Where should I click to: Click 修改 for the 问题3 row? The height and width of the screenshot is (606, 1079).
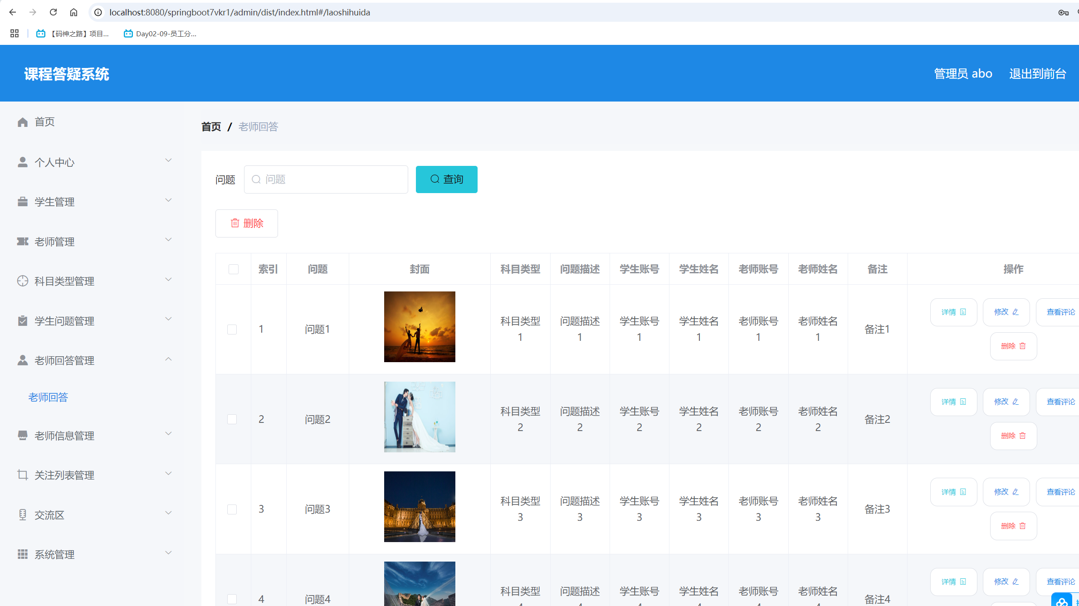pos(1006,492)
